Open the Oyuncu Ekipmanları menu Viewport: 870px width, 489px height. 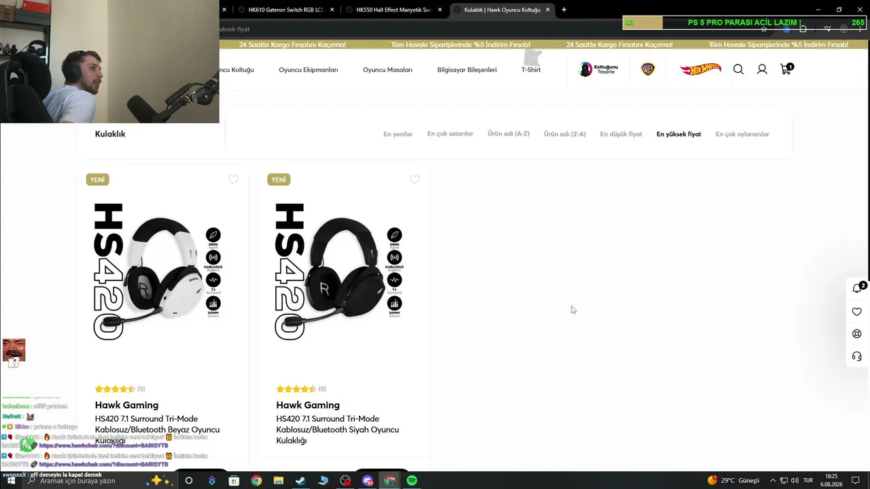(308, 70)
